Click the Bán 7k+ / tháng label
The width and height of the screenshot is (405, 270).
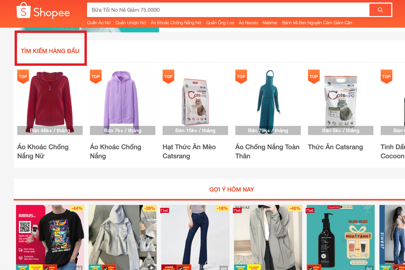(123, 130)
